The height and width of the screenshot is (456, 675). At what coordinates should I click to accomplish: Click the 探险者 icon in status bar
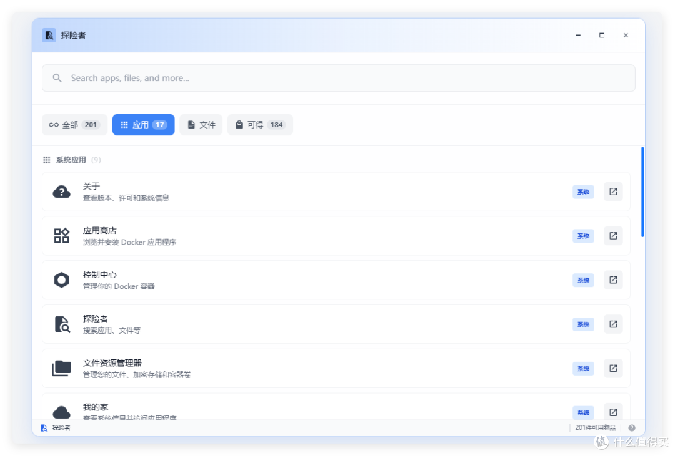[44, 428]
